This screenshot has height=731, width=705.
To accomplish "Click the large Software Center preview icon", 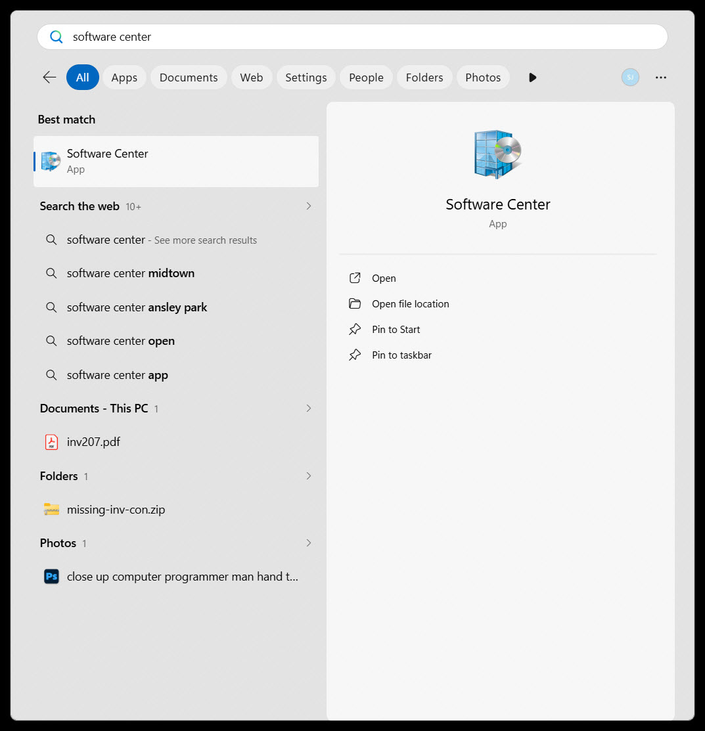I will 497,154.
